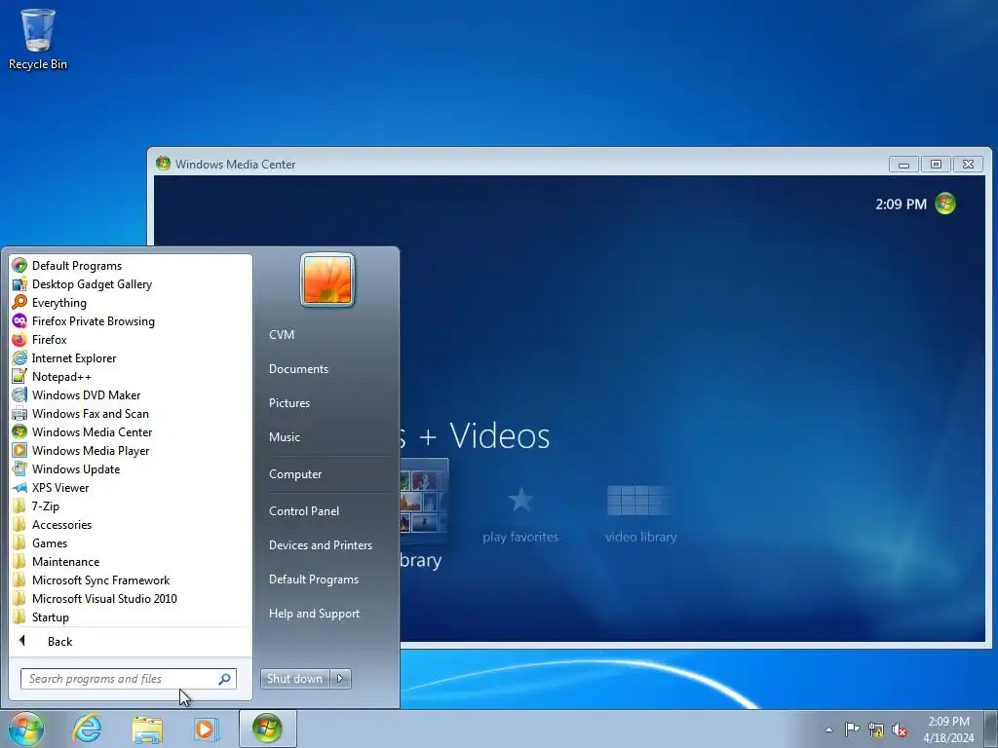The height and width of the screenshot is (748, 998).
Task: Launch Firefox Private Browsing icon
Action: coord(19,320)
